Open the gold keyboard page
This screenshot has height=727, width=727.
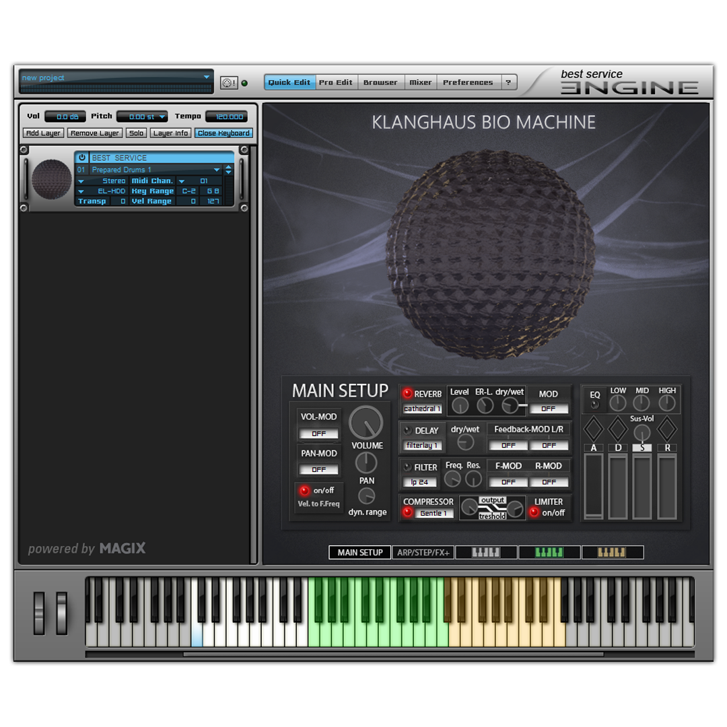(612, 553)
